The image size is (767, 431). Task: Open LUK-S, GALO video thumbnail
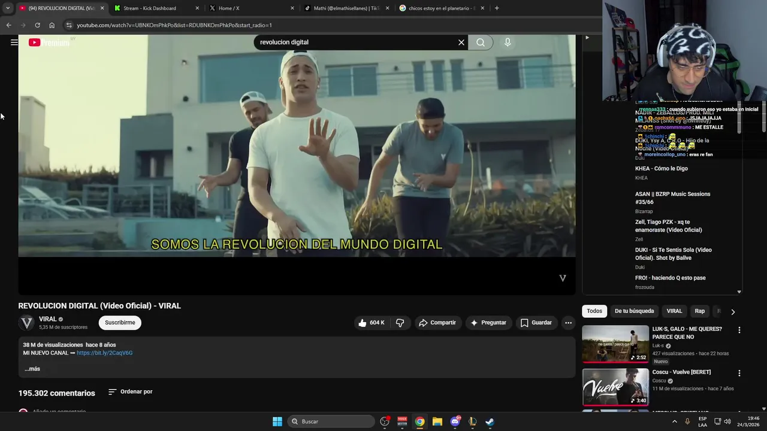[615, 344]
